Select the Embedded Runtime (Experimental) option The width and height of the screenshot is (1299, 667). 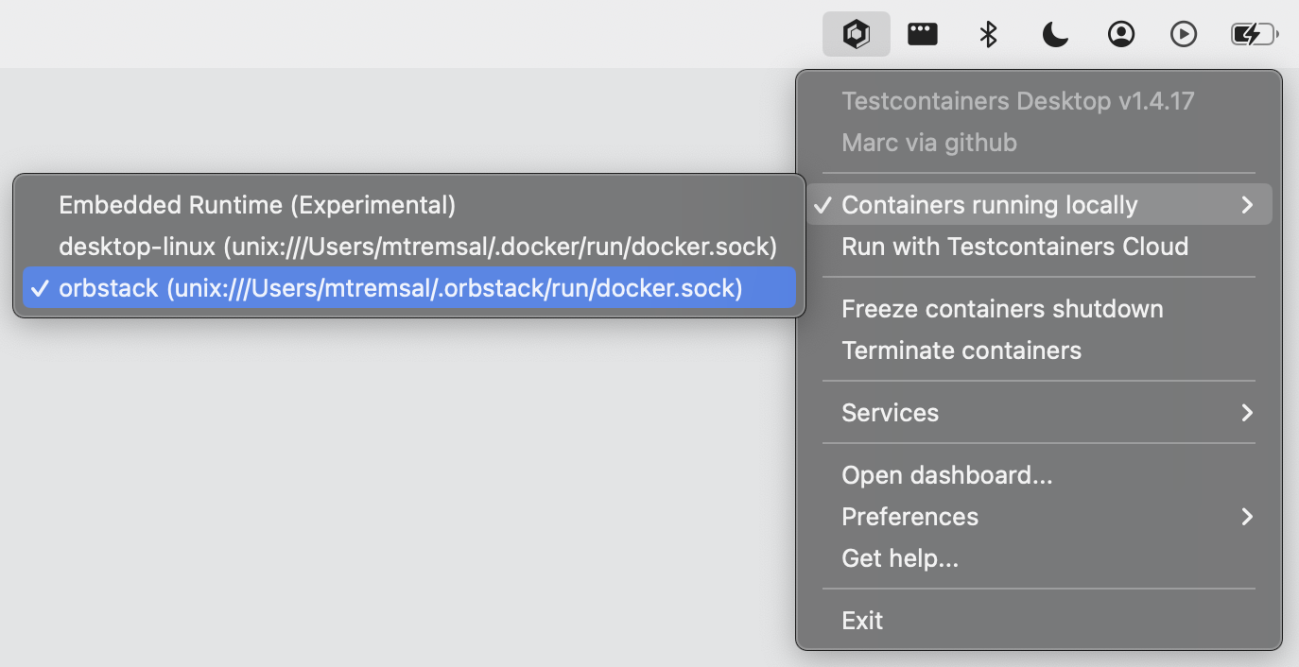click(257, 205)
